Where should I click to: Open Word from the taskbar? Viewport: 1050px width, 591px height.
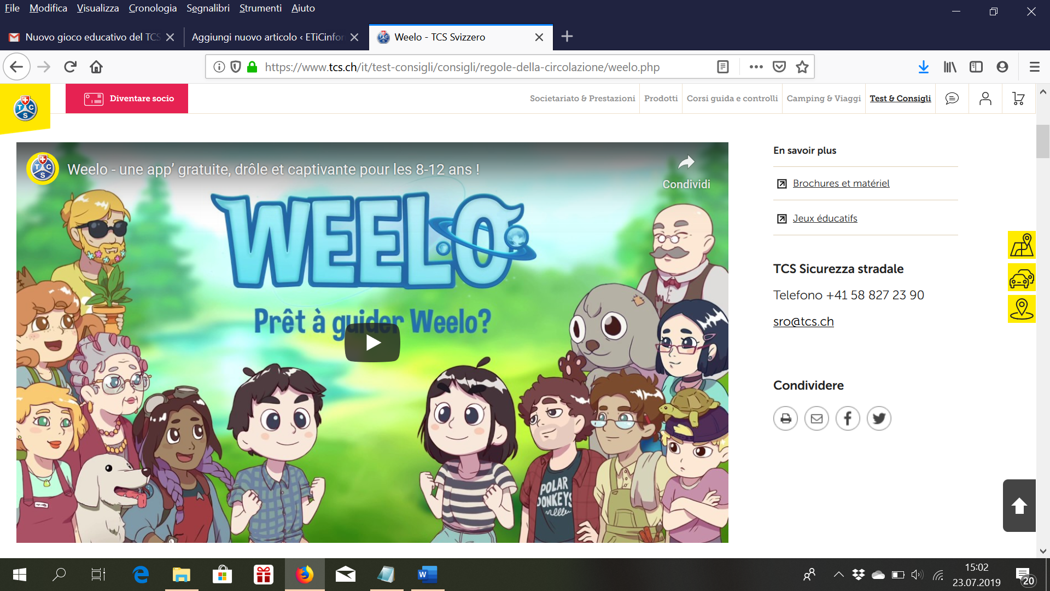(427, 575)
